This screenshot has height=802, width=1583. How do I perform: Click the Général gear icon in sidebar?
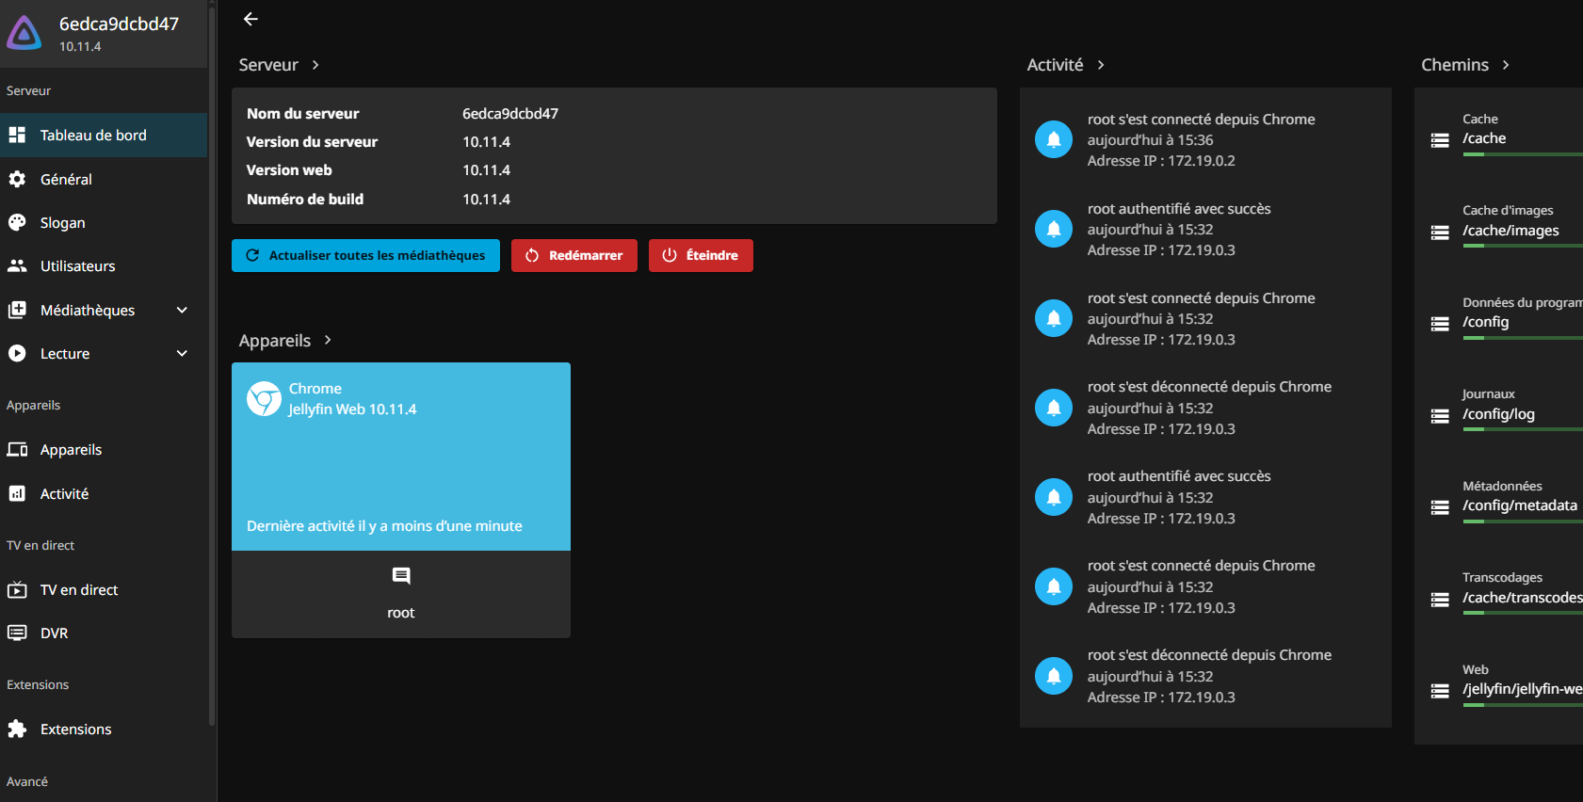(x=17, y=179)
